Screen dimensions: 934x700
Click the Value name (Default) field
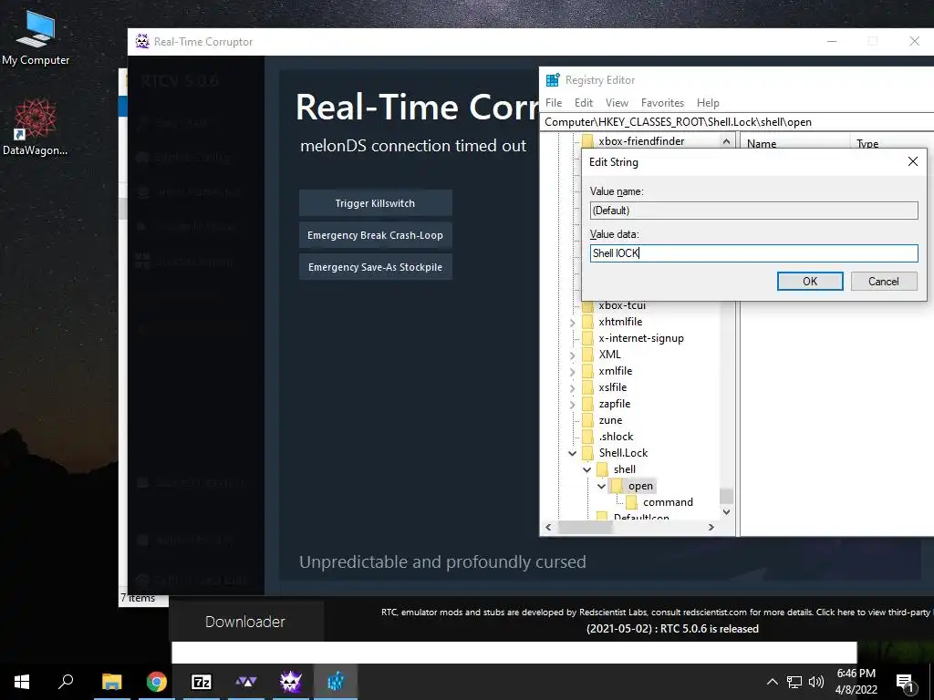753,211
